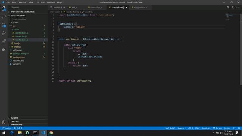Open rootReducer.js in the file tree

[28, 33]
